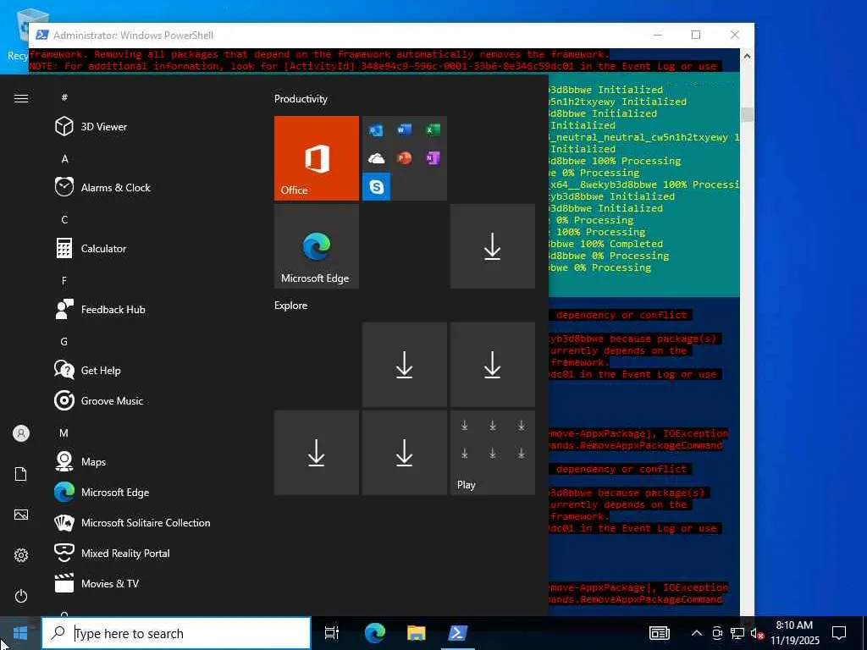
Task: Open Microsoft Solitaire Collection
Action: click(x=146, y=522)
